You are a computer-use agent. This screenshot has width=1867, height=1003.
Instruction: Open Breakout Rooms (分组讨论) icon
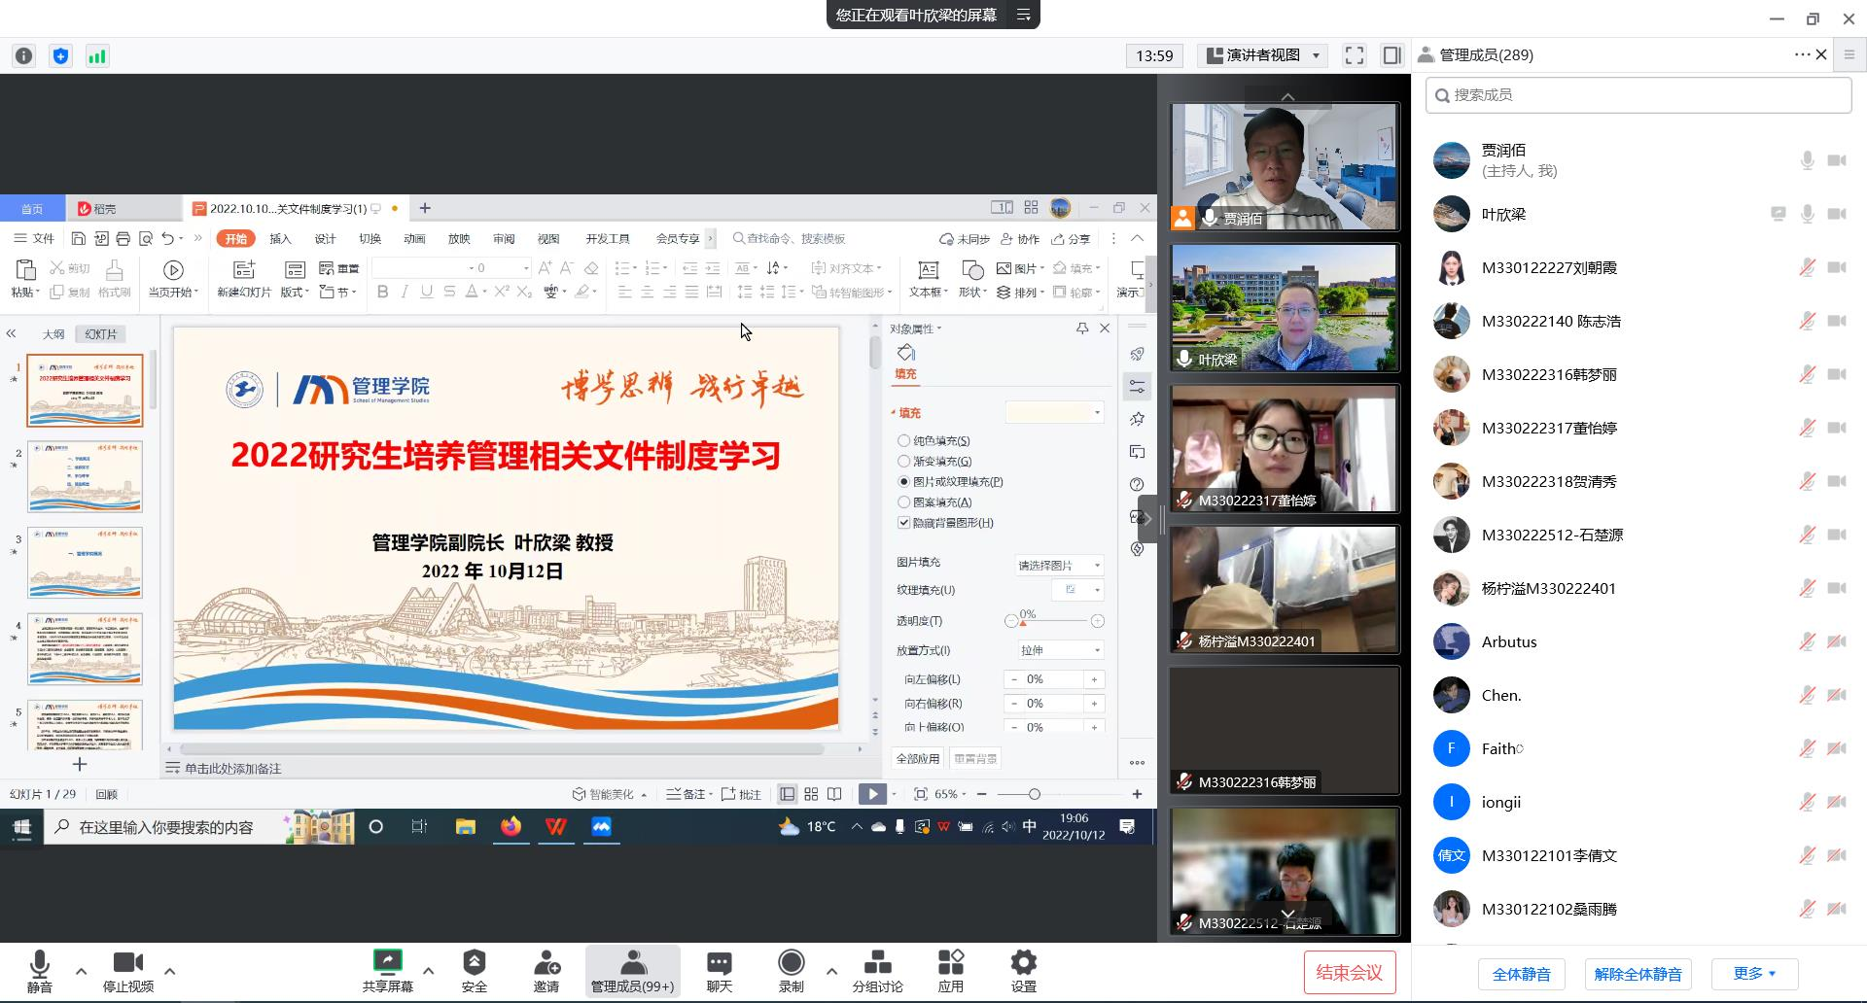[x=877, y=963]
